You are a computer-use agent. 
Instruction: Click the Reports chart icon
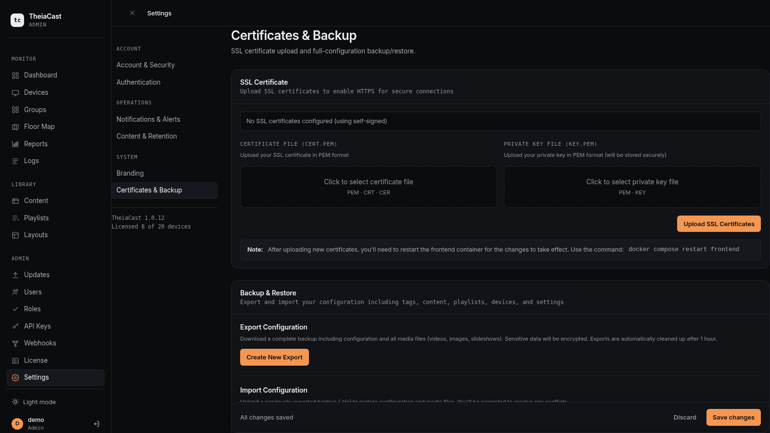[x=15, y=144]
